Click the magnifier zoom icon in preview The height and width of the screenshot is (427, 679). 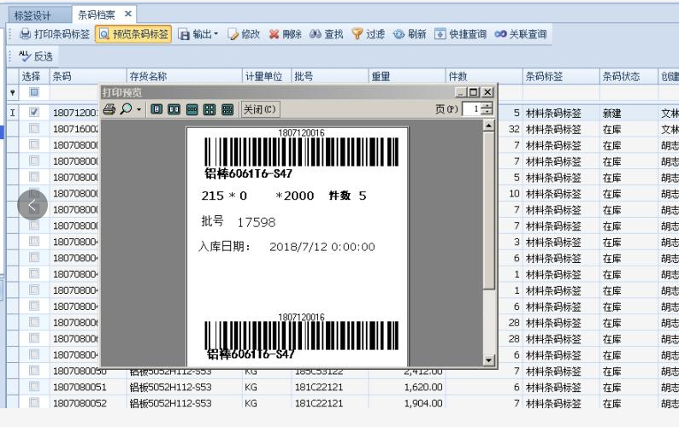(126, 108)
